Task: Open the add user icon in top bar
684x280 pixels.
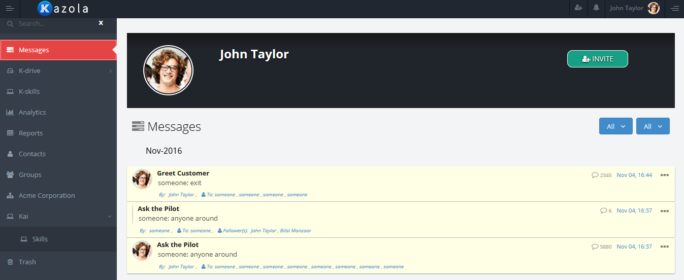Action: pos(578,8)
